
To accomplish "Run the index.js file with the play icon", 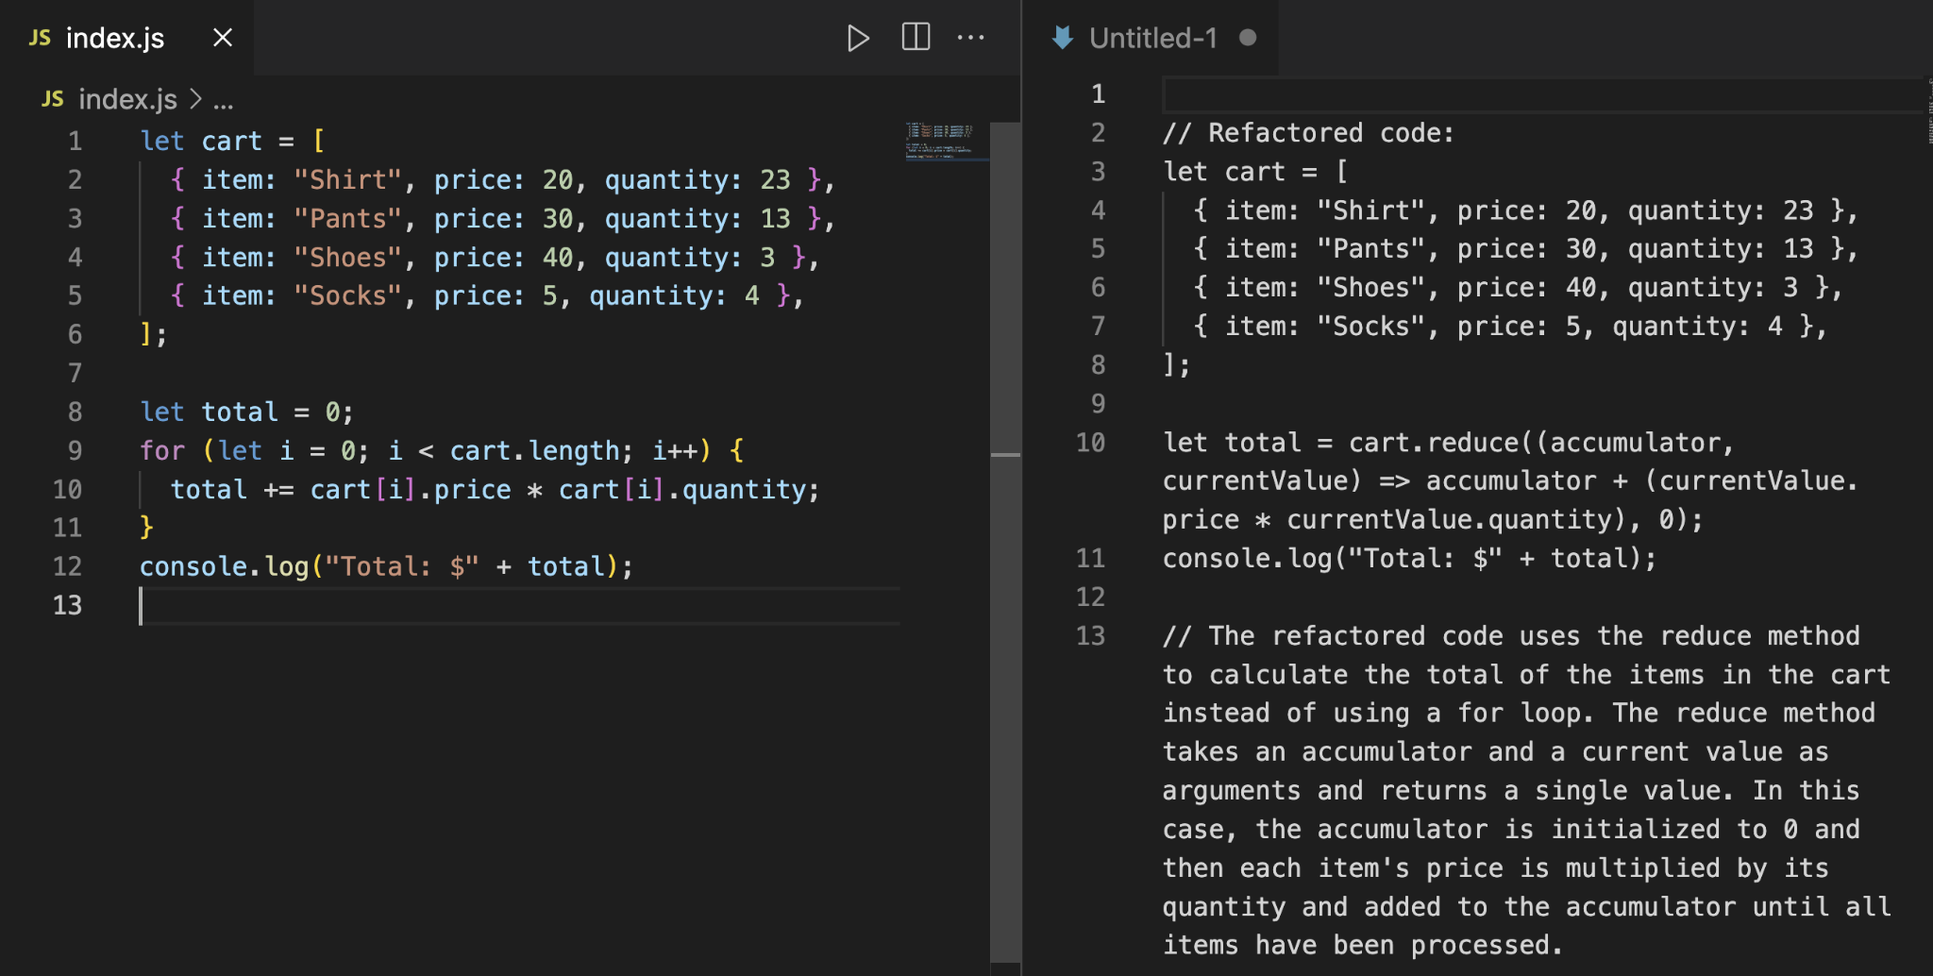I will (857, 39).
